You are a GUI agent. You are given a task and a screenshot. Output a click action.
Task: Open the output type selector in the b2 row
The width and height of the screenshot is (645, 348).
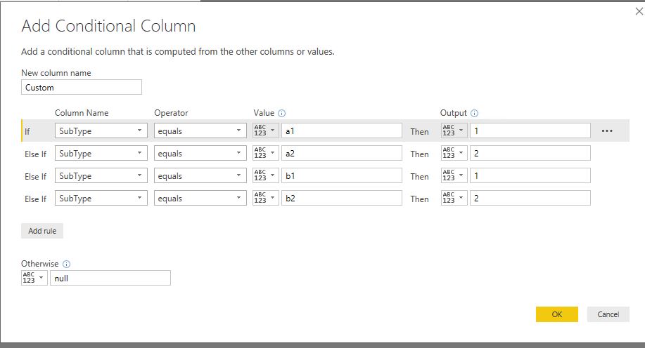[454, 198]
